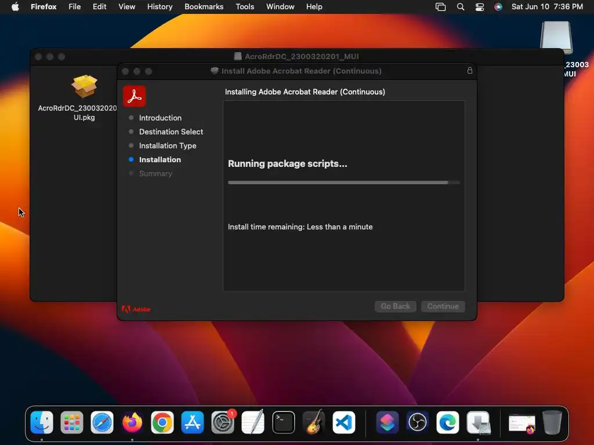The height and width of the screenshot is (445, 594).
Task: Open Google Chrome from the dock
Action: [x=162, y=422]
